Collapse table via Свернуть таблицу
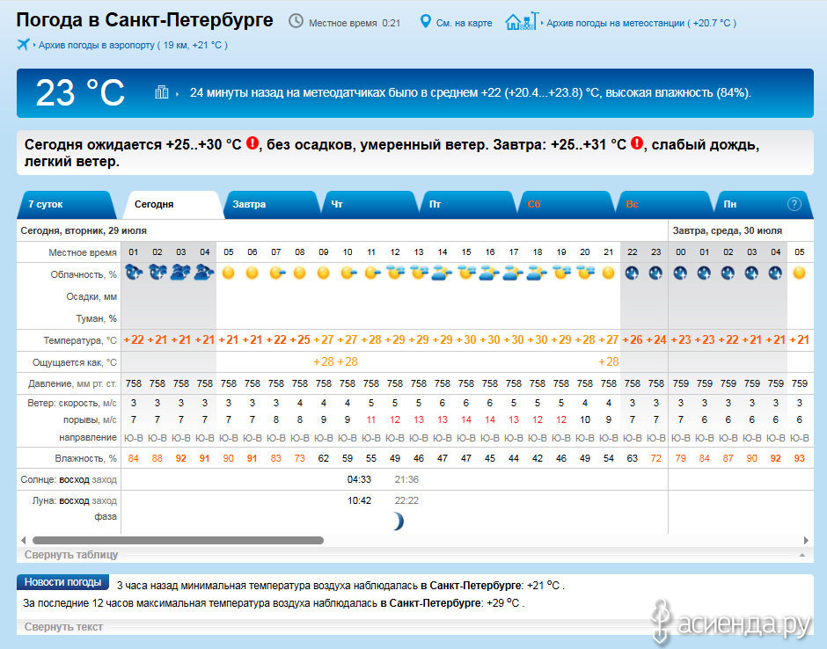 point(71,555)
